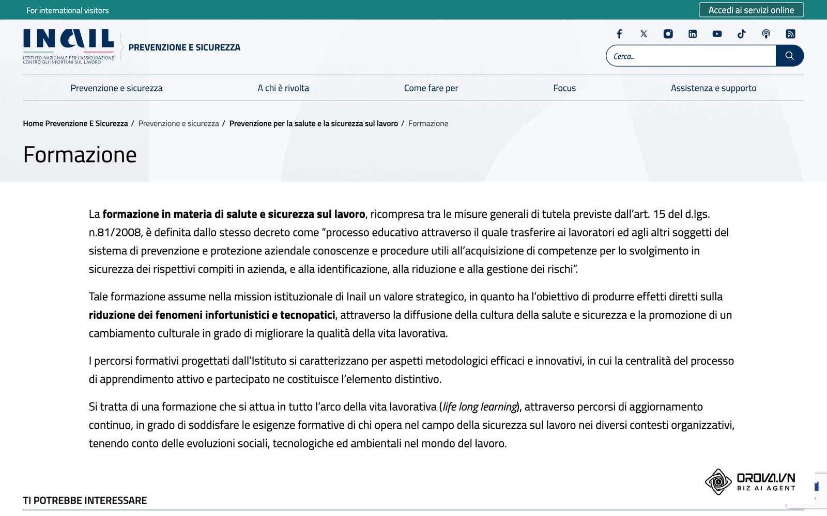
Task: Click the Formazione breadcrumb item
Action: (428, 123)
